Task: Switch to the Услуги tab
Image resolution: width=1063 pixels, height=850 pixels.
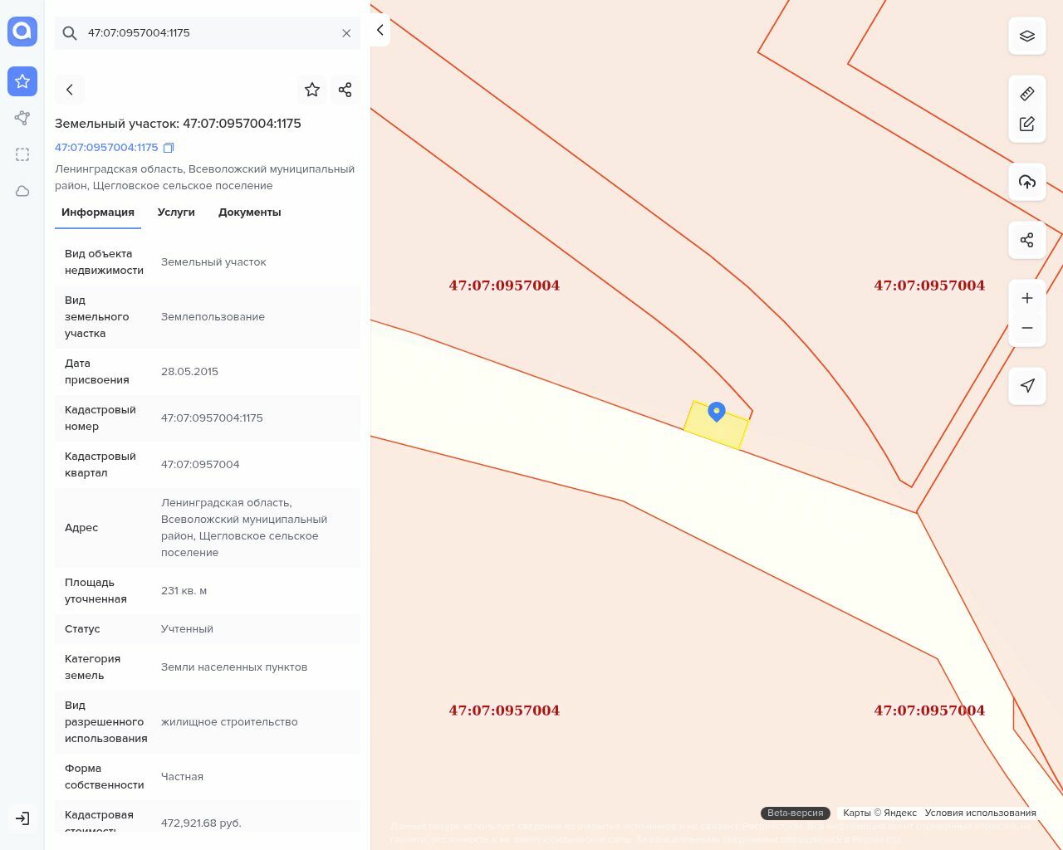Action: coord(176,212)
